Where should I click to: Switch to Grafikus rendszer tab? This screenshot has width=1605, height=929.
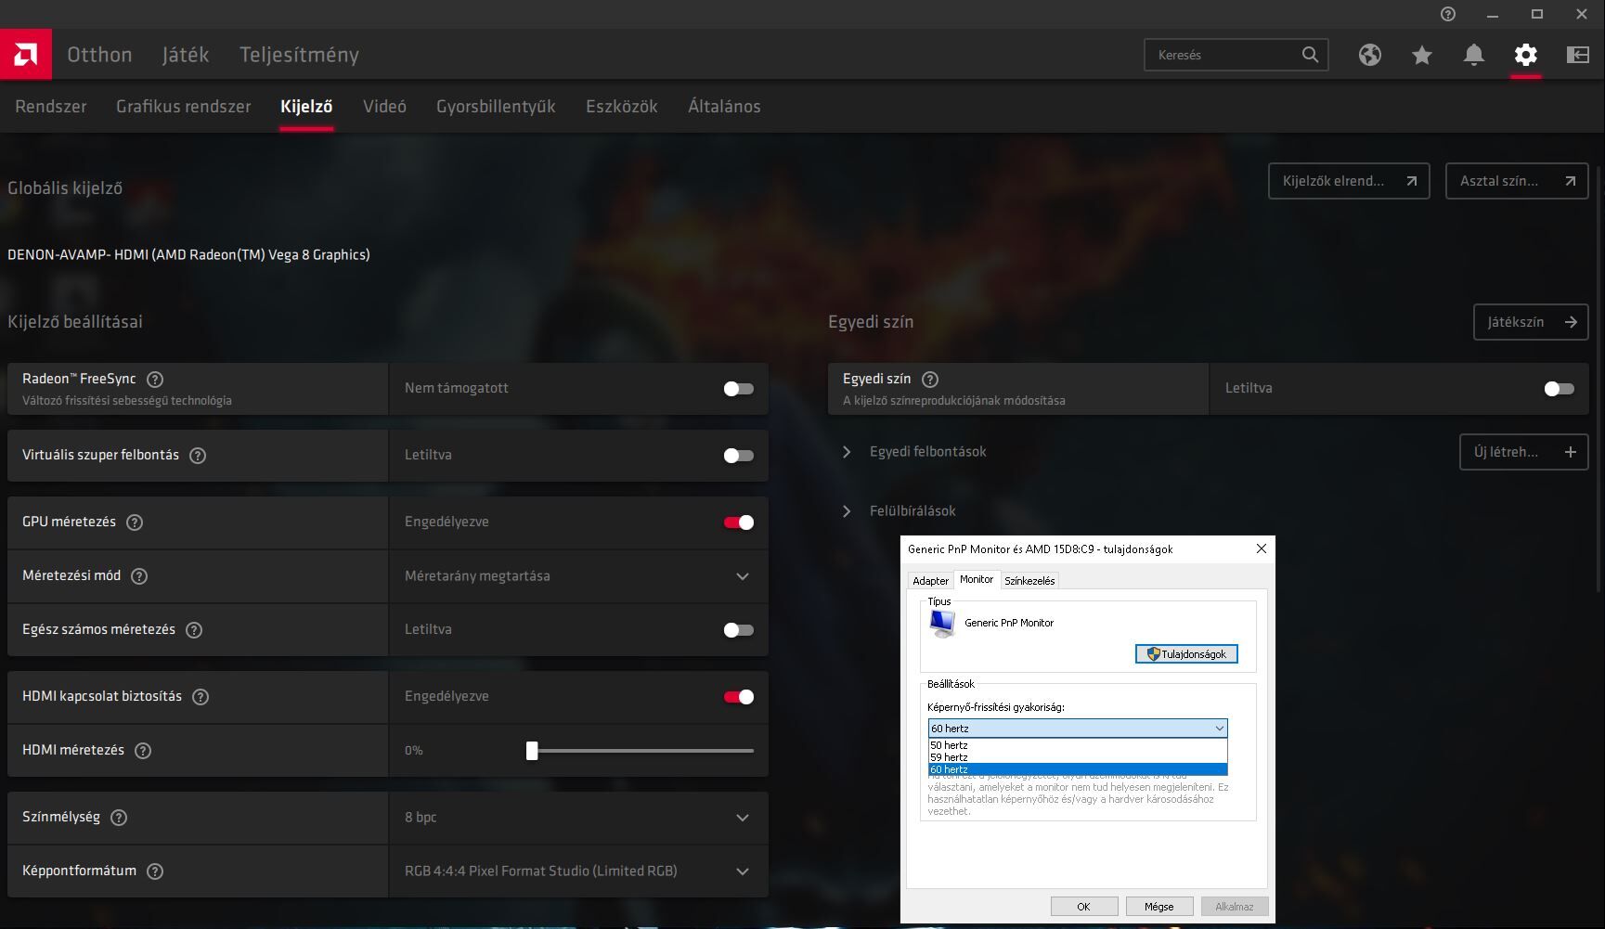(x=184, y=107)
